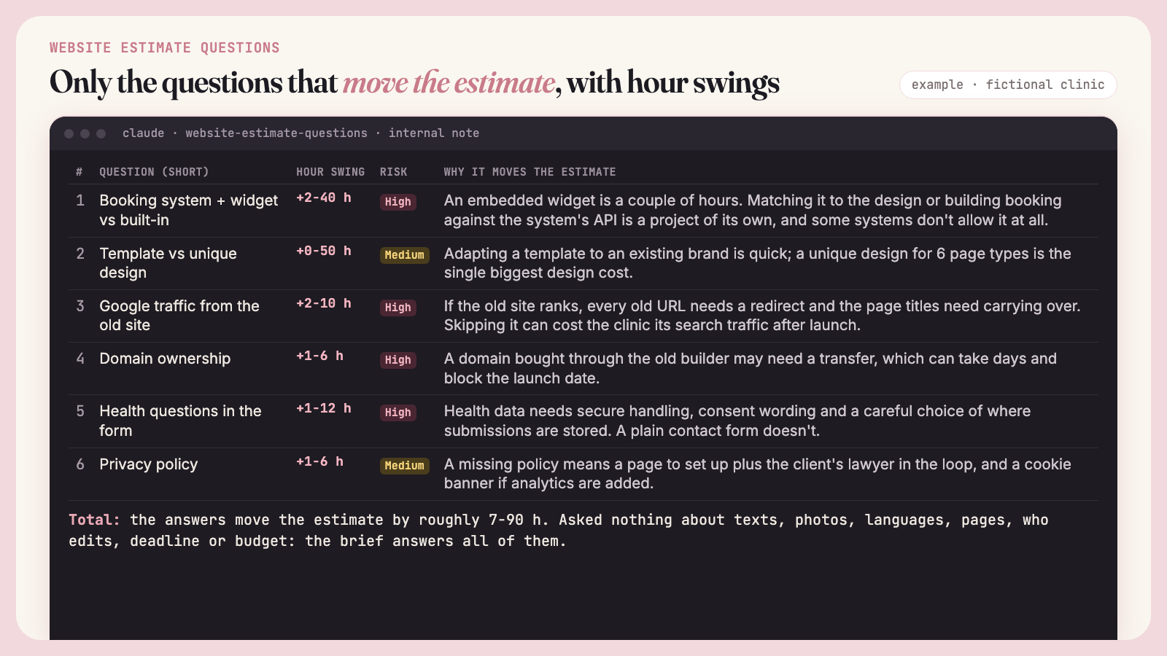This screenshot has width=1167, height=656.
Task: Click the '+2-10 h' hour swing value
Action: tap(324, 303)
